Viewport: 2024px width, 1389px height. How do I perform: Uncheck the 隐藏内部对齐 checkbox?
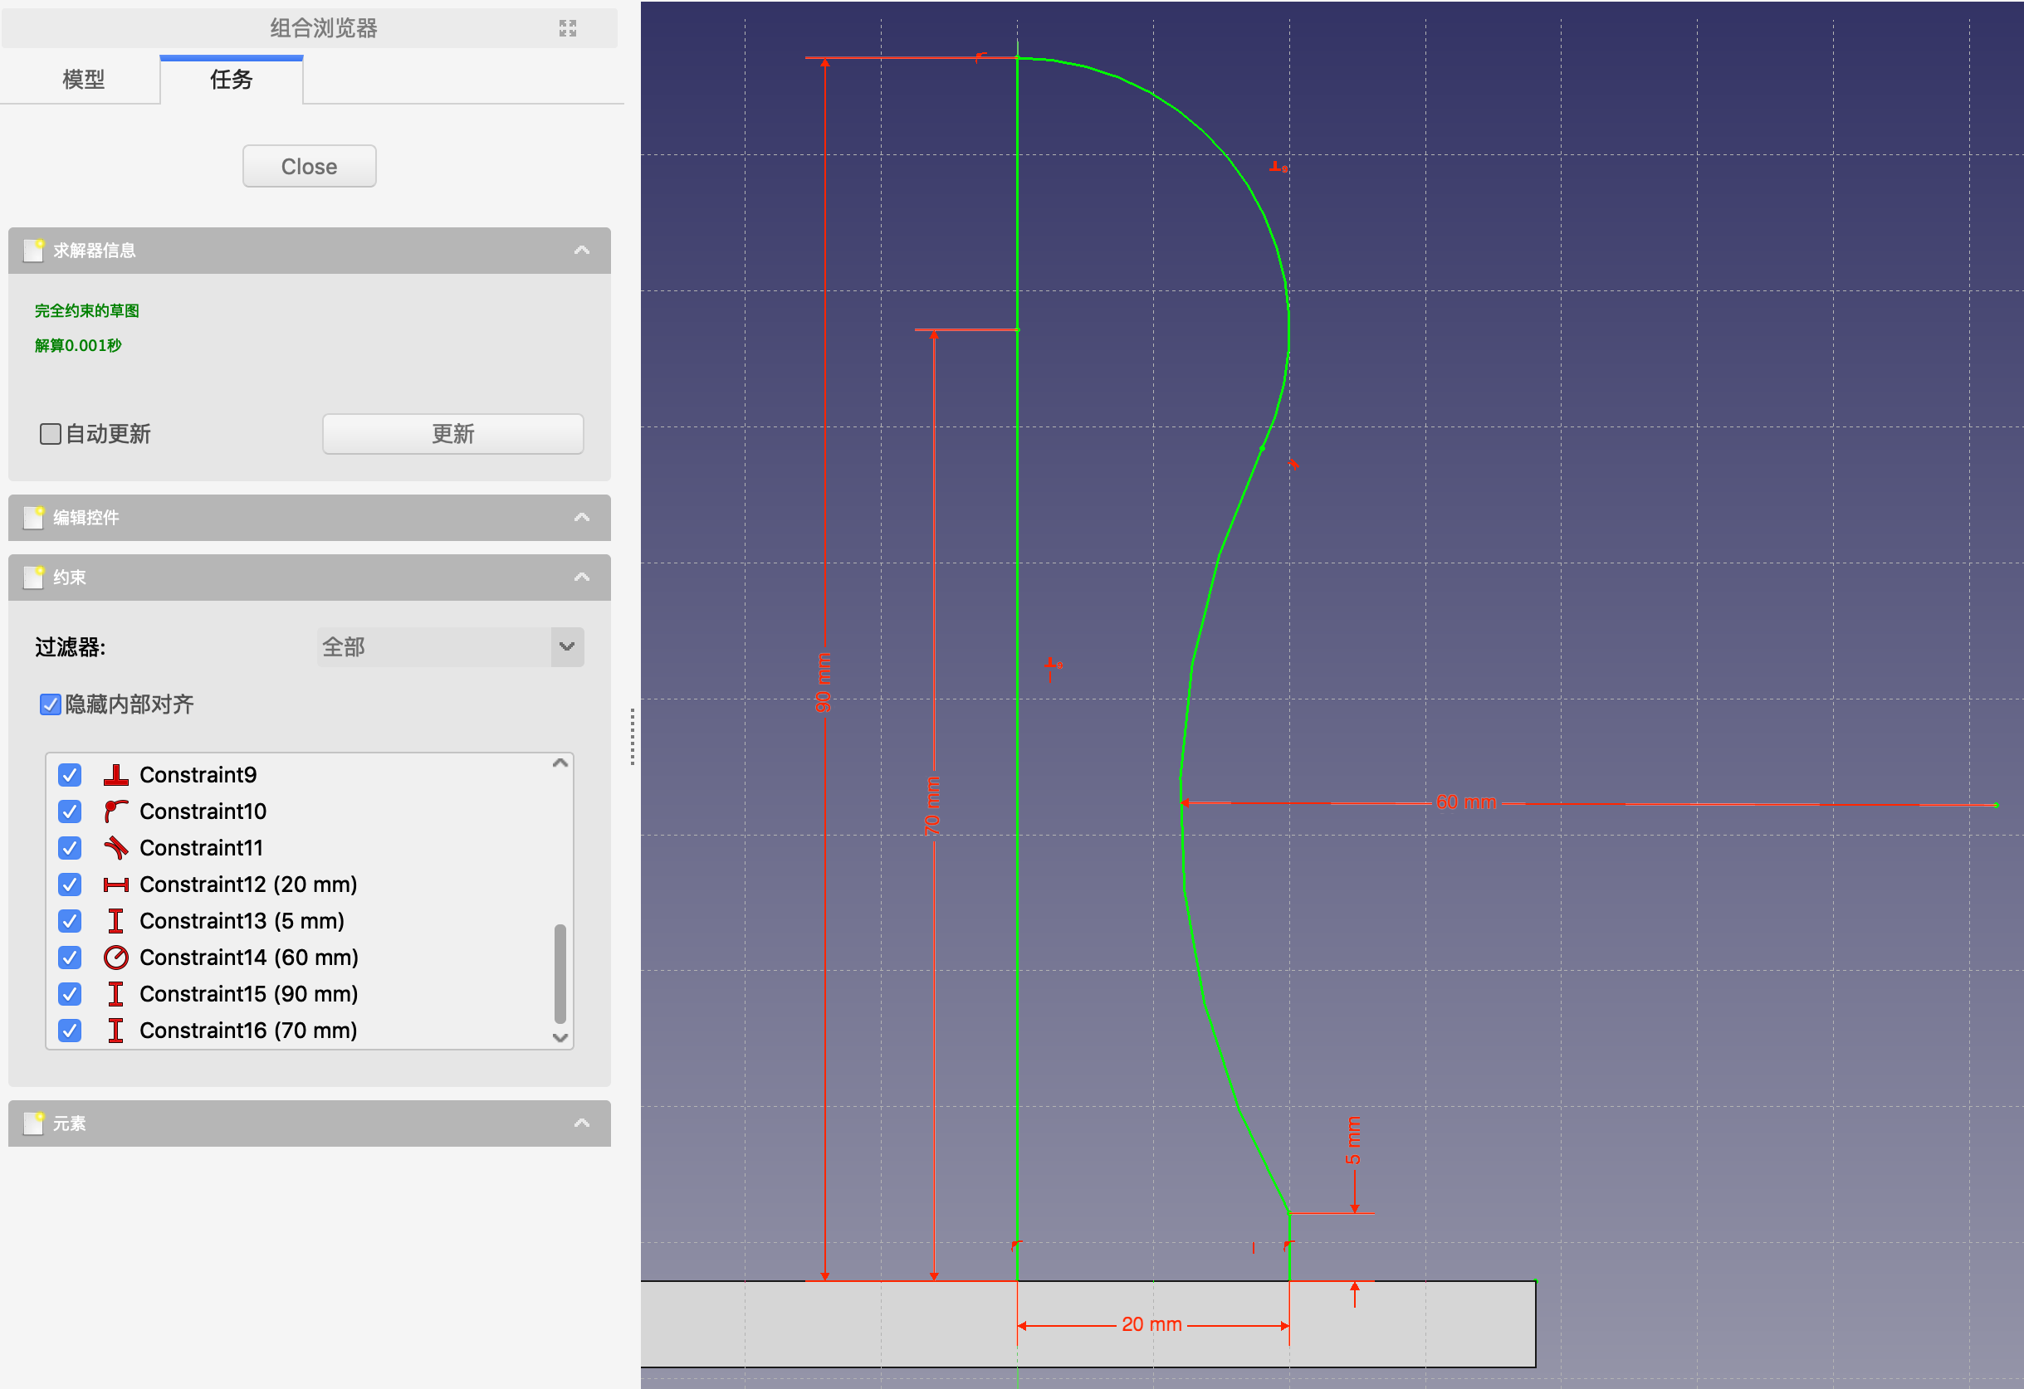tap(51, 704)
